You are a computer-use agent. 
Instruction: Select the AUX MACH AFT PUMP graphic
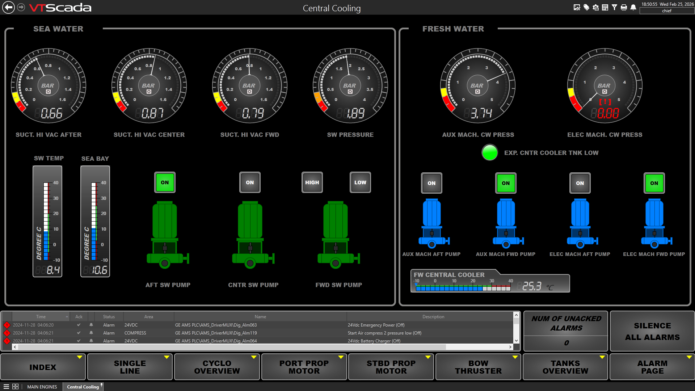[434, 223]
